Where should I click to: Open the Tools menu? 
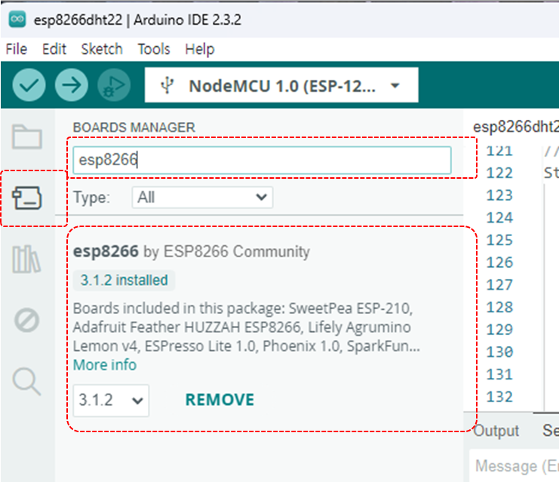pyautogui.click(x=154, y=49)
